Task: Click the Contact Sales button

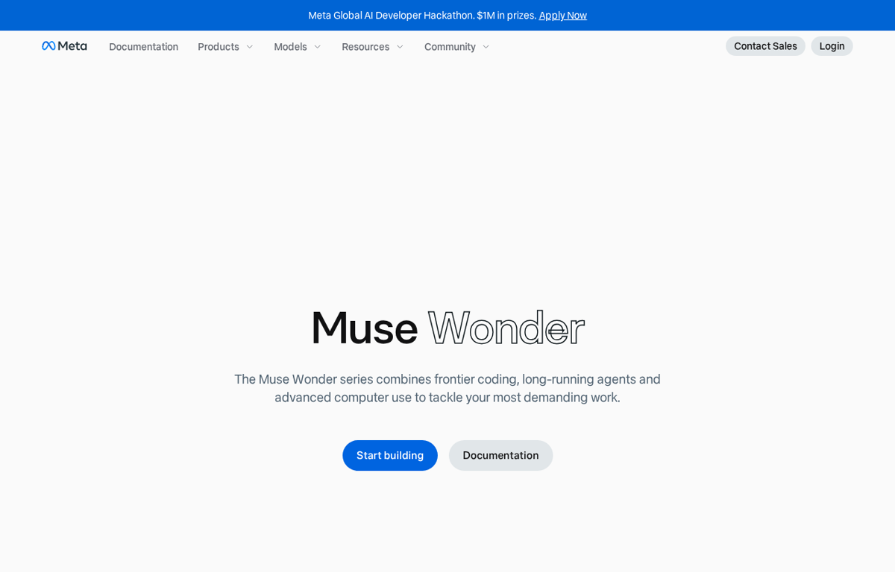Action: [765, 46]
